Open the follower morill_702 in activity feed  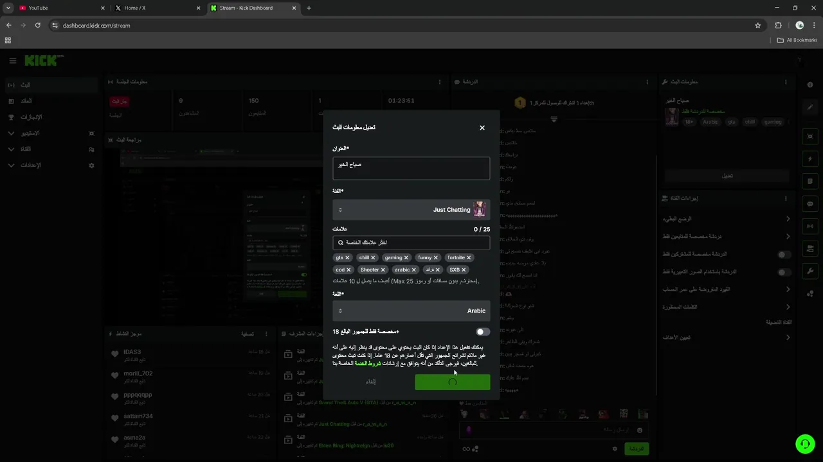(x=138, y=373)
